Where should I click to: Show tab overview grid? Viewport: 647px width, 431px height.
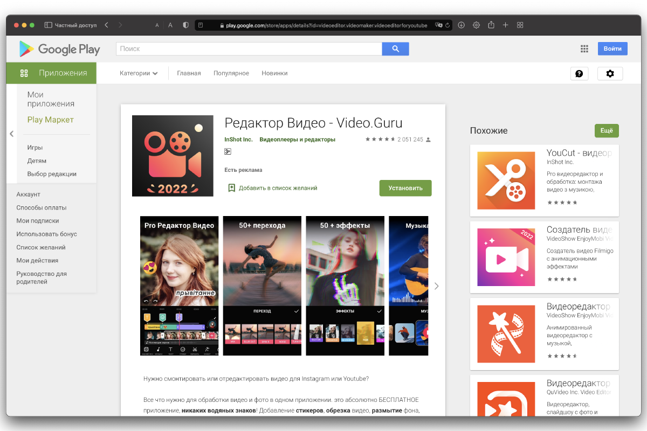pos(520,25)
